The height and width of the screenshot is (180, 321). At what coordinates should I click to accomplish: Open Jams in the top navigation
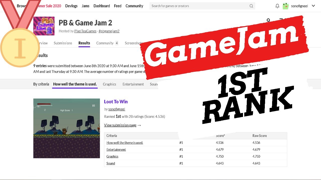point(86,6)
